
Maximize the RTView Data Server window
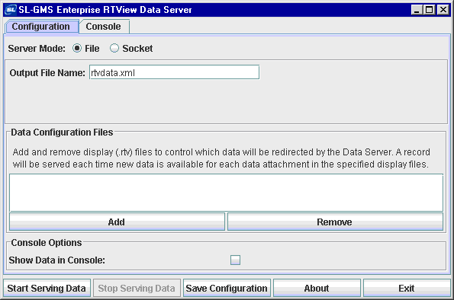click(430, 10)
